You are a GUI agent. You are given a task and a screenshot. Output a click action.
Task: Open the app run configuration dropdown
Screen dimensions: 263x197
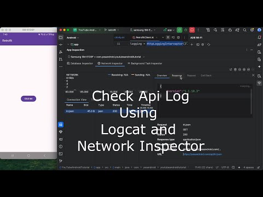coord(169,30)
